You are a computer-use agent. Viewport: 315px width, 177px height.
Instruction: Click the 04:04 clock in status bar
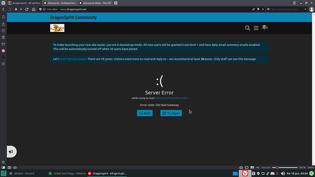pos(311,167)
